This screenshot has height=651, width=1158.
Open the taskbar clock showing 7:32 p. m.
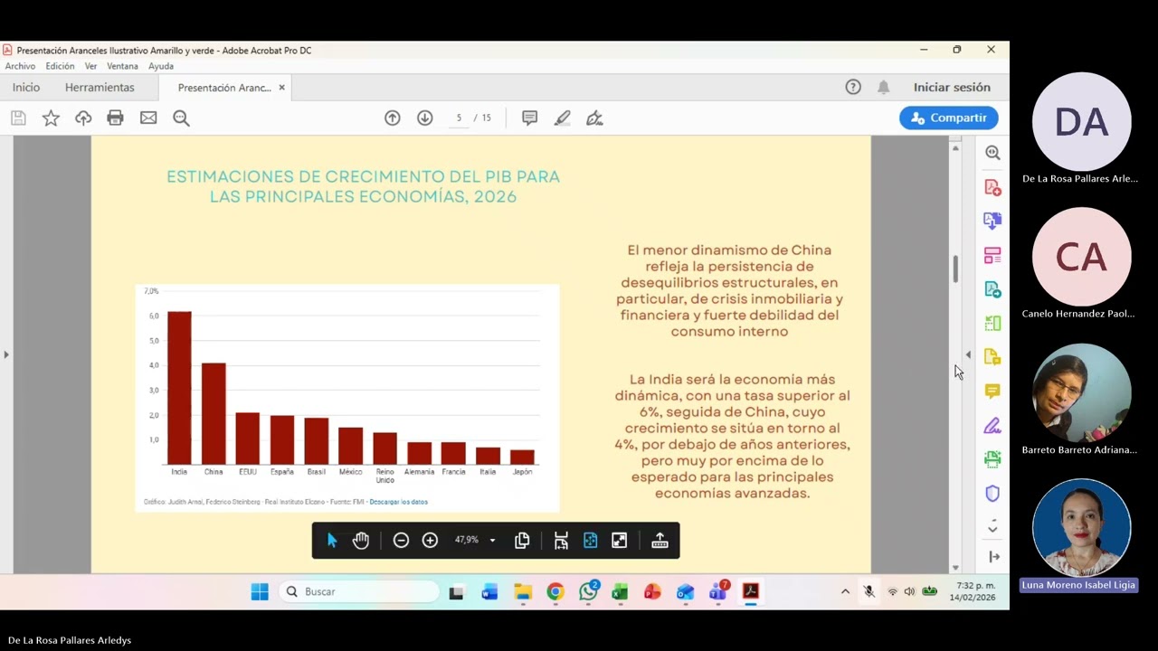[x=973, y=591]
